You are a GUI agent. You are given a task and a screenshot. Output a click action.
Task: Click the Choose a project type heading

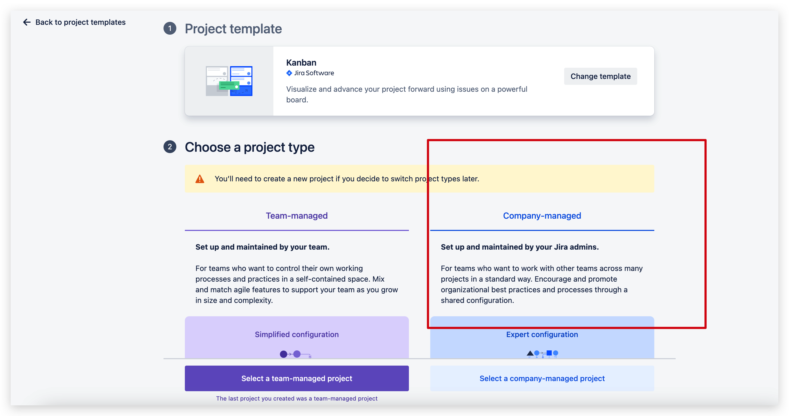pos(249,147)
